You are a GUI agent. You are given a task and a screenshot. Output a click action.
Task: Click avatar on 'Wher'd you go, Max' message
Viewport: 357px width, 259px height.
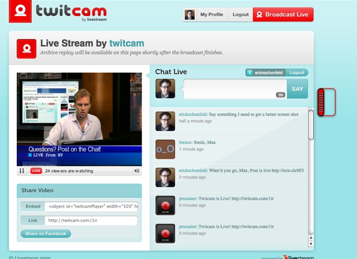165,177
